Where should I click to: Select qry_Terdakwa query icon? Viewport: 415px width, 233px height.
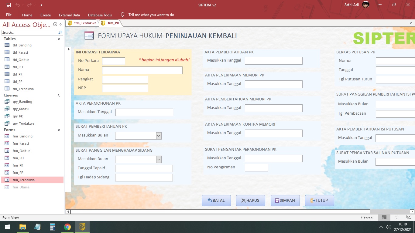tap(7, 123)
